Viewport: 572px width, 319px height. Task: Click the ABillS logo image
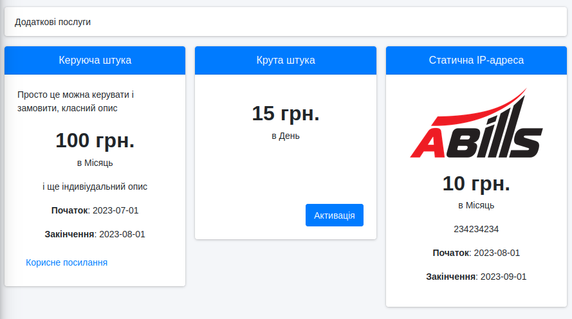click(x=476, y=123)
